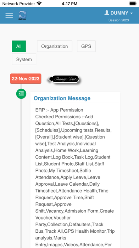Open the Change Date tag
This screenshot has width=139, height=248.
tap(64, 79)
